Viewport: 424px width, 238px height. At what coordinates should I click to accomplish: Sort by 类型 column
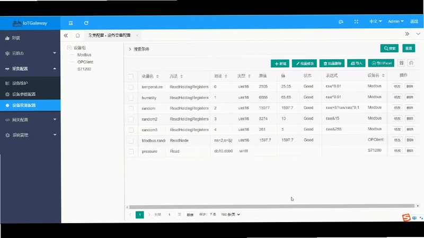point(249,76)
